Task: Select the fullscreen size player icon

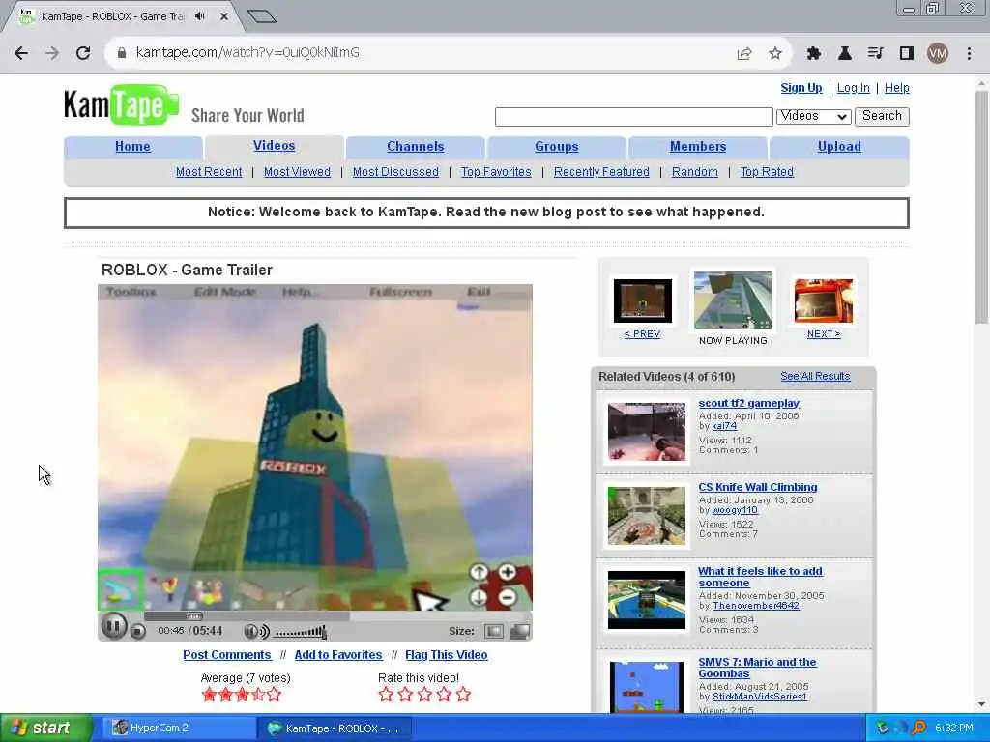Action: tap(519, 631)
